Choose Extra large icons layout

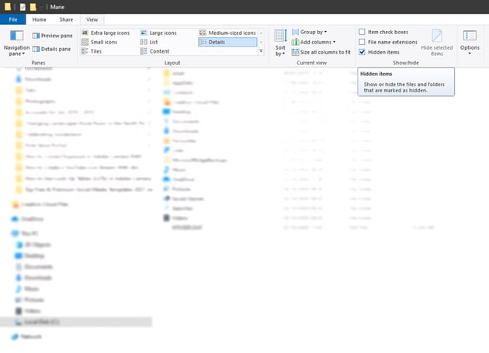[106, 33]
